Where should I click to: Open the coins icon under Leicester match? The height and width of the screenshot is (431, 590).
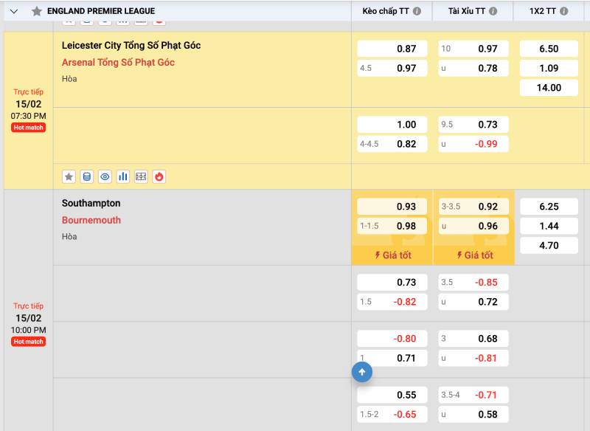pyautogui.click(x=87, y=176)
